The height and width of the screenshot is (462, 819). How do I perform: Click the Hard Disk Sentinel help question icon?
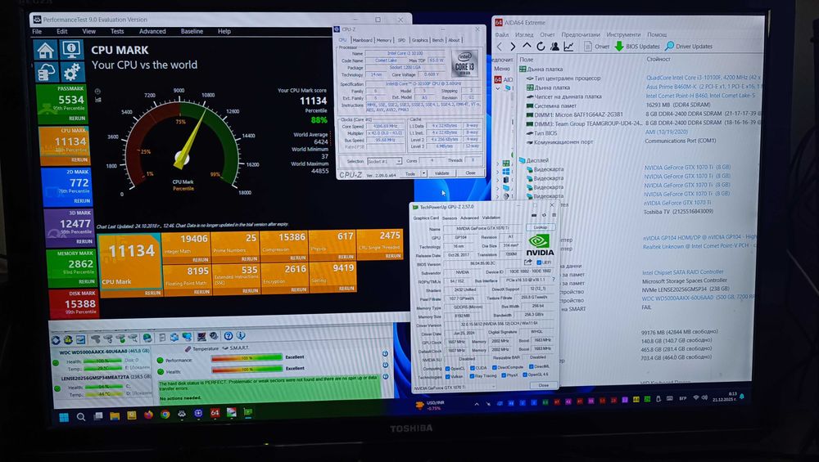coord(229,336)
